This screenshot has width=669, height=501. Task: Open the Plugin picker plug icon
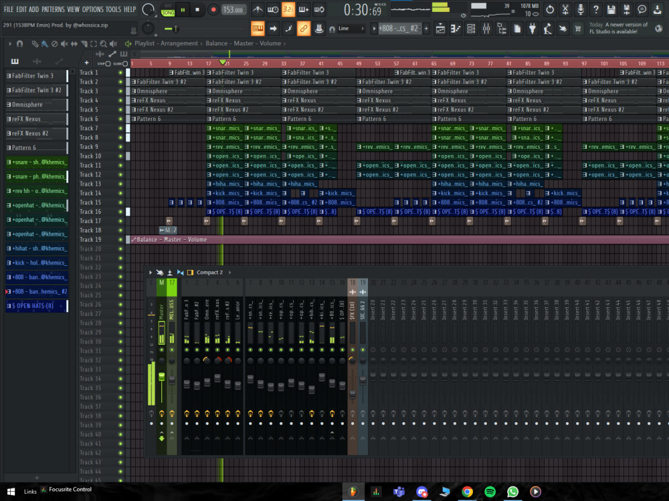533,29
